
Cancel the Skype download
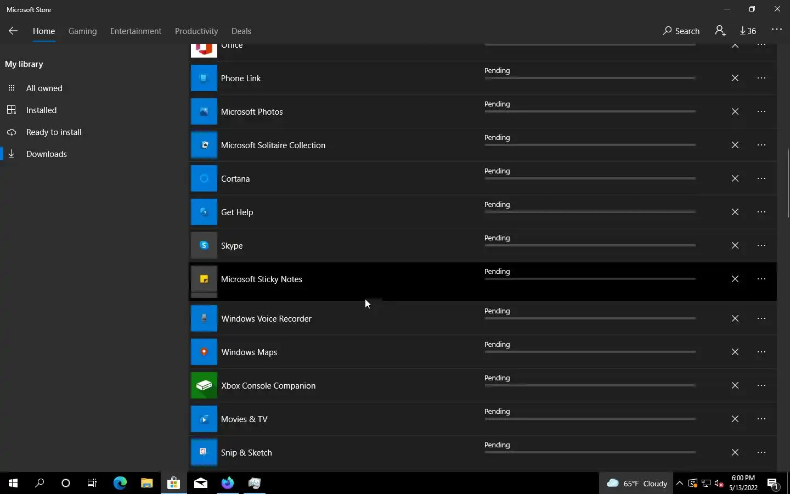(735, 245)
